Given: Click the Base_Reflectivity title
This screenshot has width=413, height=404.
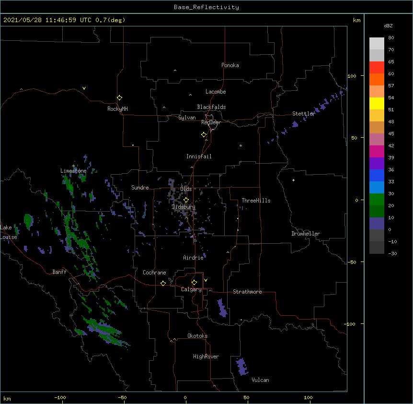Looking at the screenshot, I should click(x=206, y=7).
